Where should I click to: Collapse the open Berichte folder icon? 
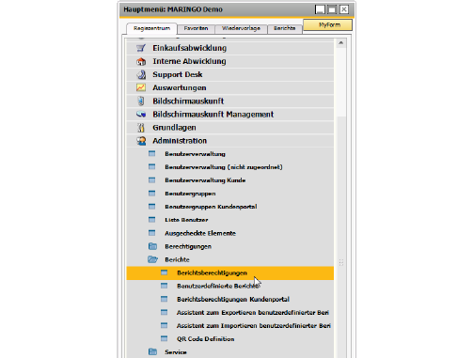point(152,259)
